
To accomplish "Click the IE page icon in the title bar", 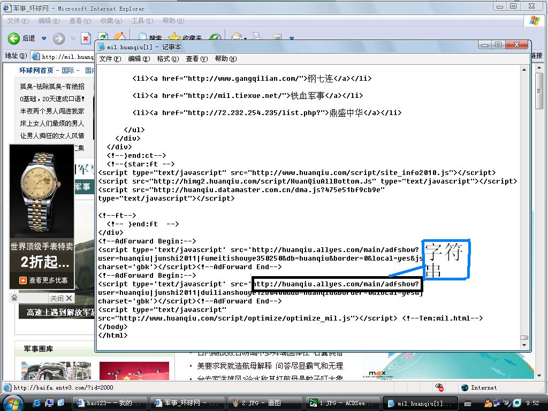I will point(7,8).
